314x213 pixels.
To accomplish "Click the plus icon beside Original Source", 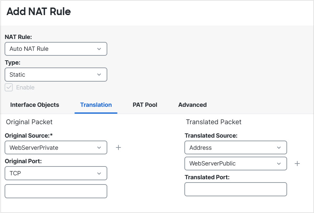I will [x=118, y=148].
